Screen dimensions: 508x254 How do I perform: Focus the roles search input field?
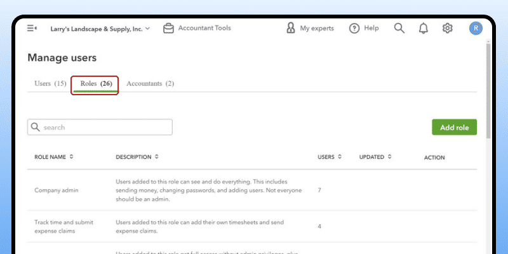(100, 127)
